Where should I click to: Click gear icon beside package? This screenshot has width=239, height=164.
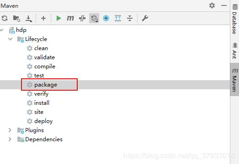[x=30, y=85]
